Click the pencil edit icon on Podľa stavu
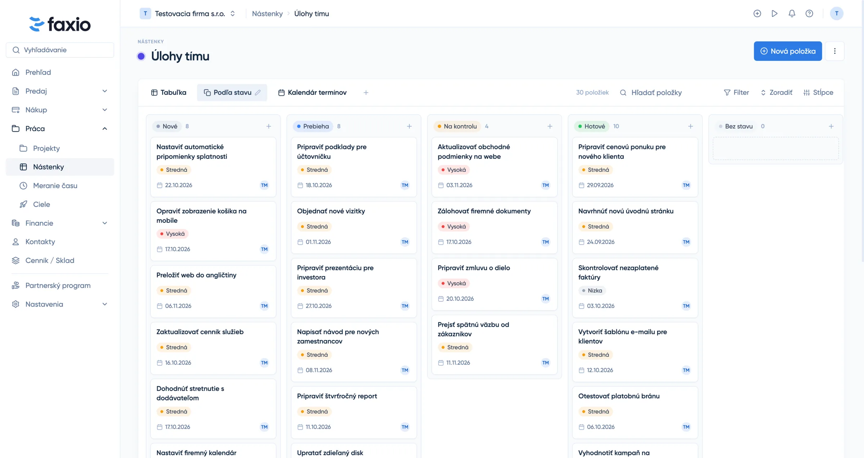Screen dimensions: 864x458 [258, 92]
